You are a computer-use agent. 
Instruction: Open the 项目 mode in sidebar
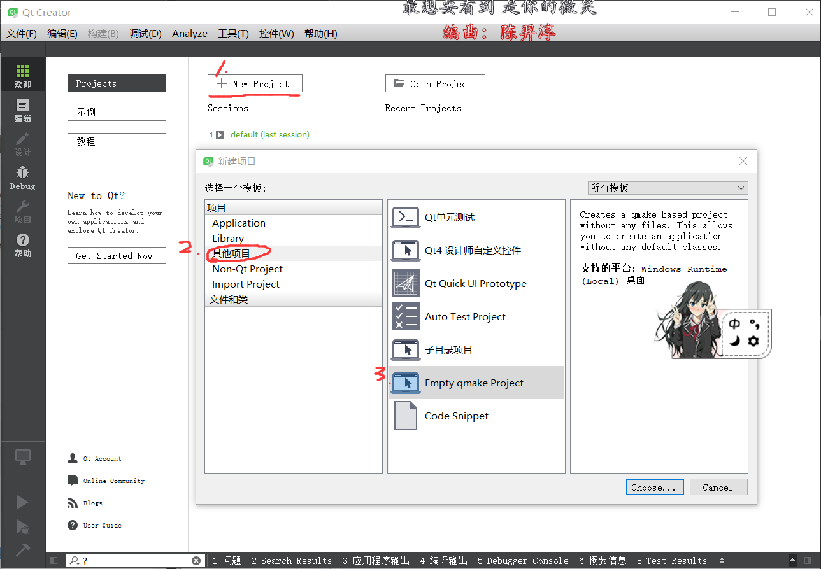pos(23,211)
